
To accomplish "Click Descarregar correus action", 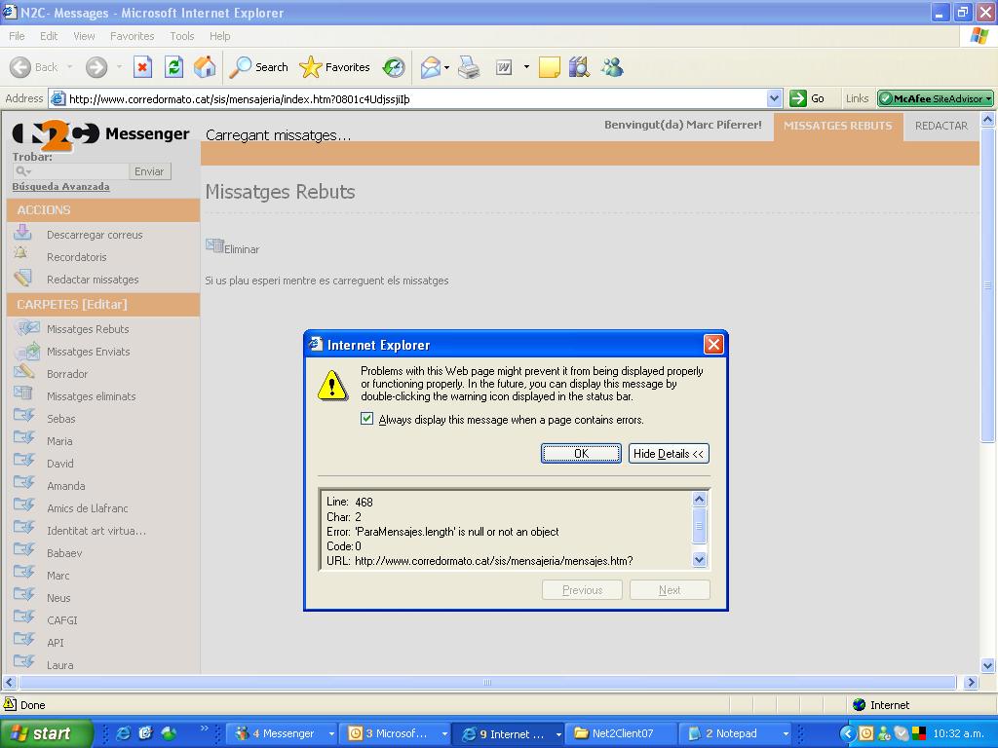I will click(x=95, y=235).
